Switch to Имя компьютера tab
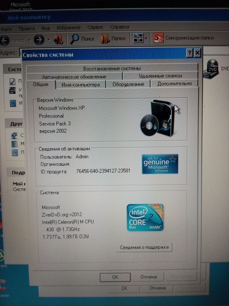 pos(81,85)
